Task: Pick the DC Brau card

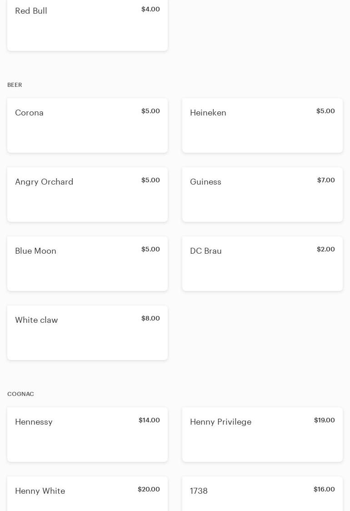Action: [x=262, y=264]
